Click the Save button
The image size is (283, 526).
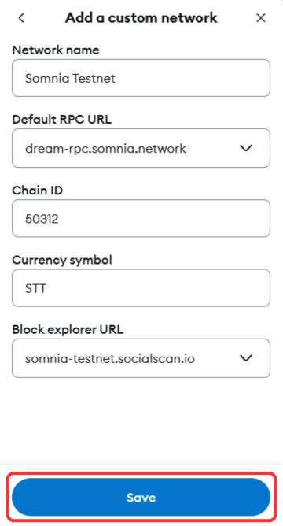141,497
